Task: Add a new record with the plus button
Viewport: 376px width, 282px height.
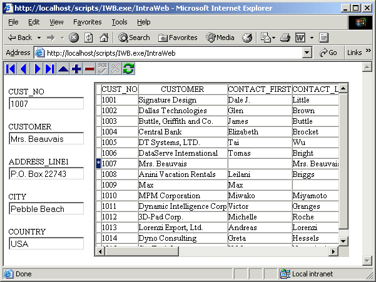Action: [76, 69]
